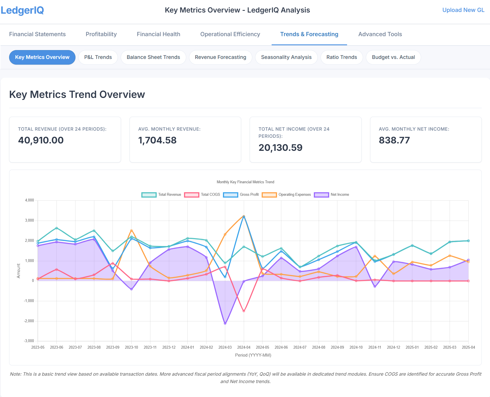This screenshot has width=490, height=397.
Task: Click the Upload New GL link
Action: (x=463, y=10)
